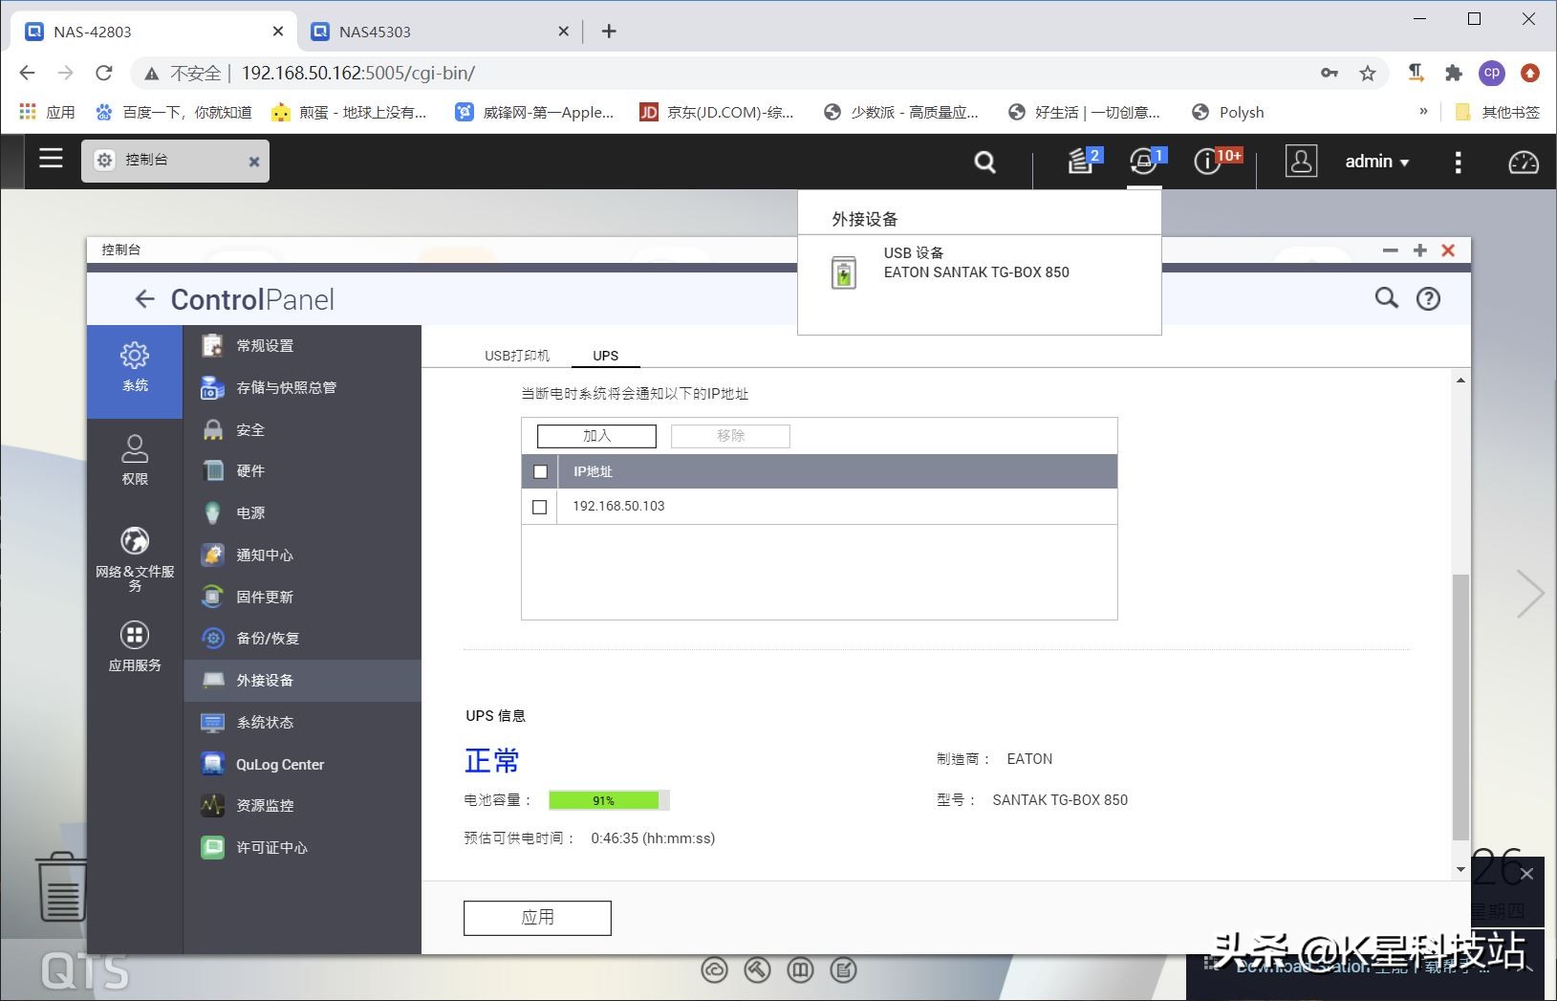1557x1001 pixels.
Task: Open 存储与快照总管 in the sidebar
Action: [302, 387]
